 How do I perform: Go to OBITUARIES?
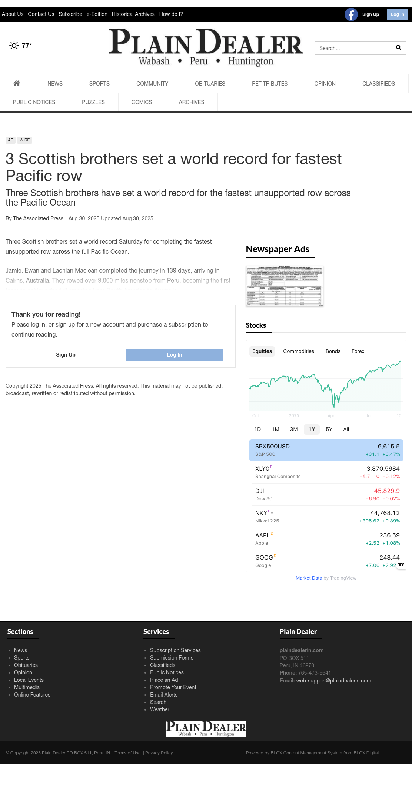coord(210,84)
